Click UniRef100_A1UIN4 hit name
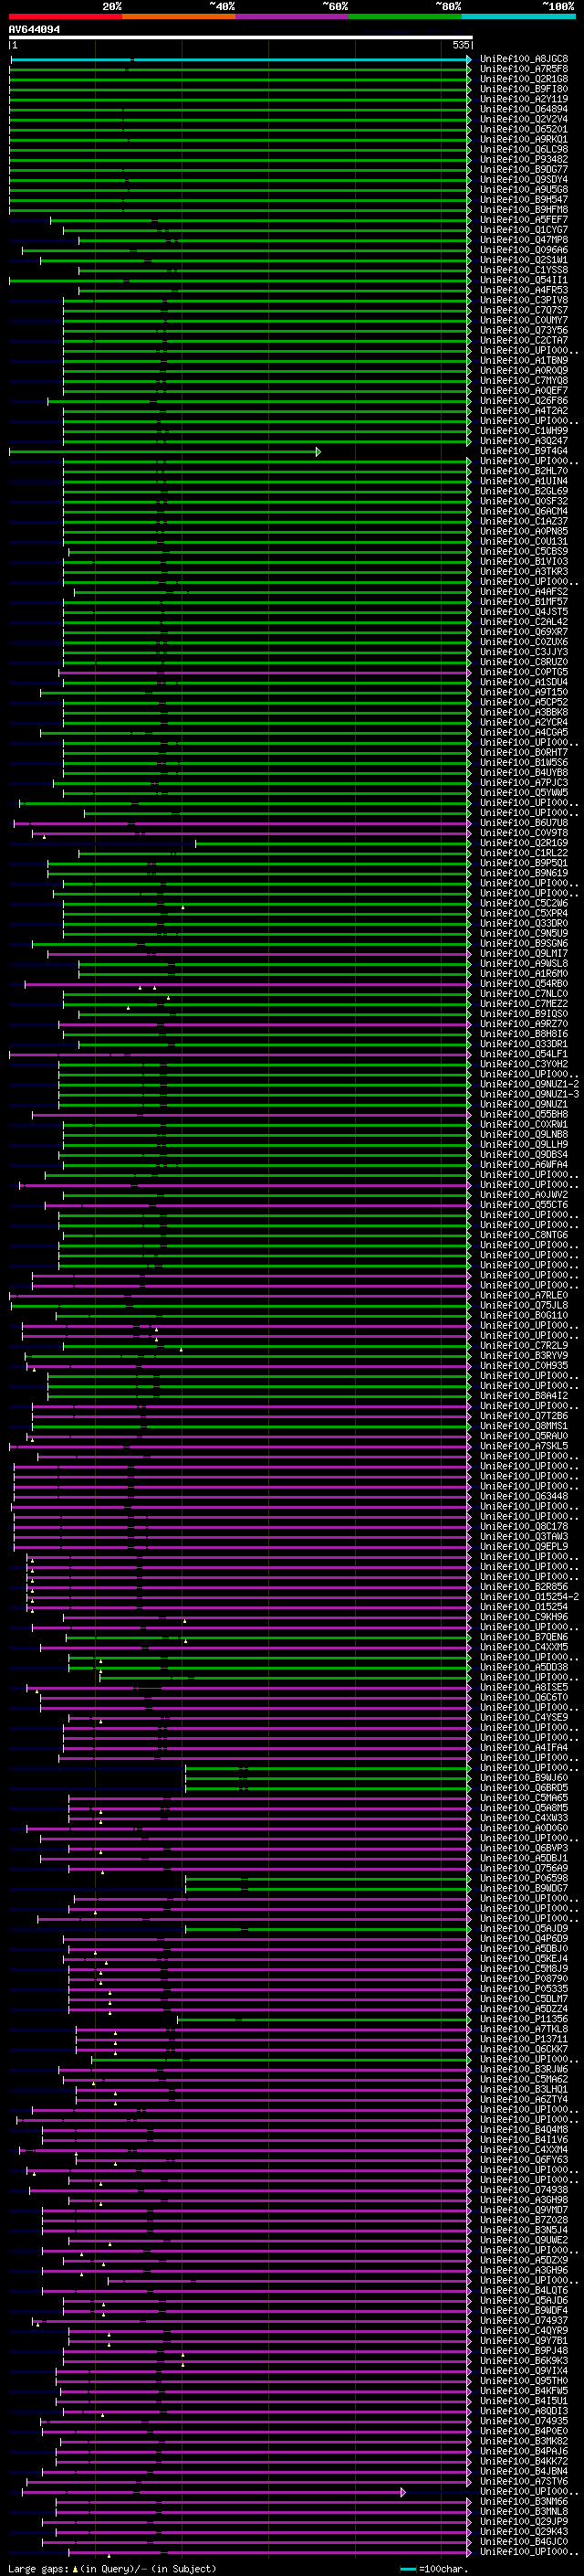This screenshot has width=584, height=2576. (x=524, y=481)
